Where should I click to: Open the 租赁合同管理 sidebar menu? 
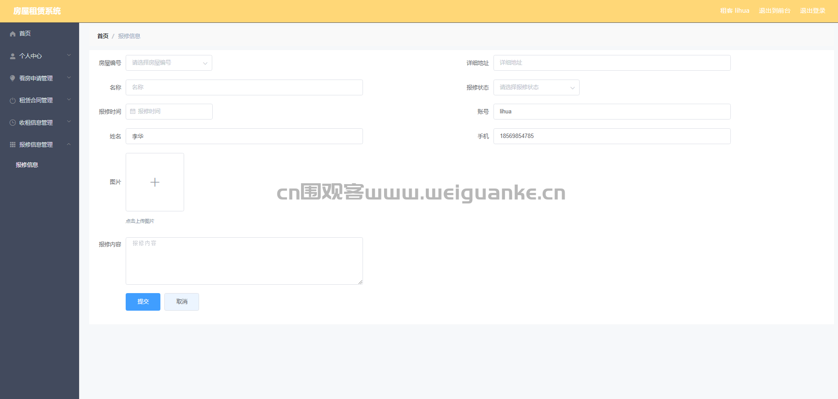tap(40, 100)
